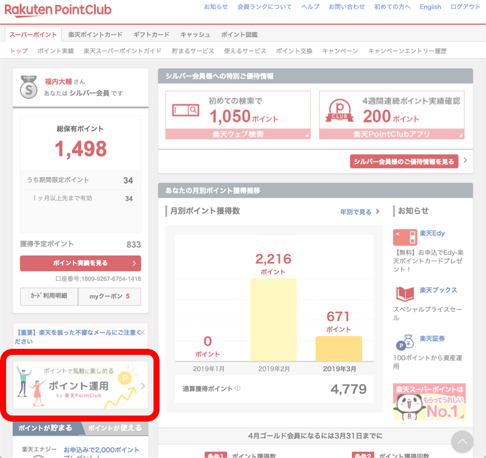Click the info icon beside 通算獲得ポイント
This screenshot has height=458, width=486.
tap(238, 388)
